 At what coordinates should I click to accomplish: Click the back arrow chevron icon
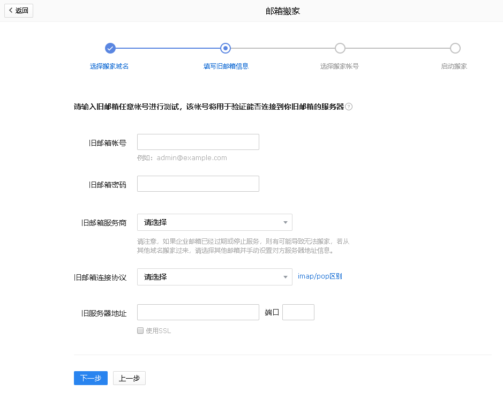[11, 10]
